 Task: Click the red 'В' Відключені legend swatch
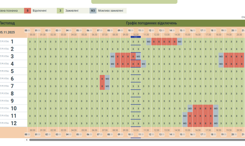tap(28, 11)
